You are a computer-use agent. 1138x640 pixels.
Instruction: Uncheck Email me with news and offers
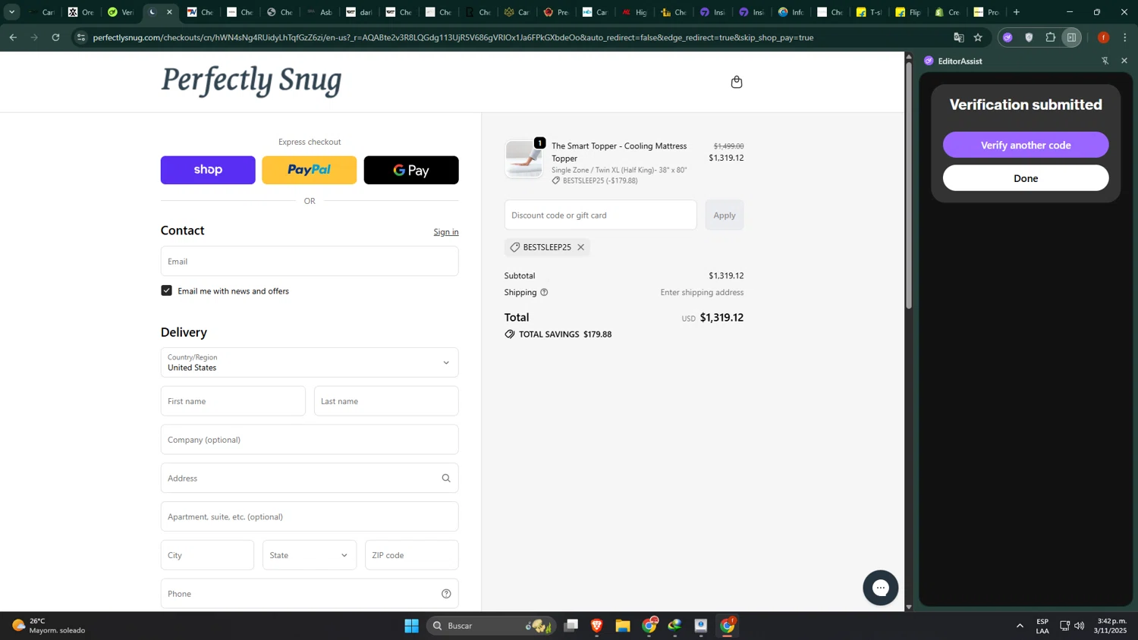point(167,290)
